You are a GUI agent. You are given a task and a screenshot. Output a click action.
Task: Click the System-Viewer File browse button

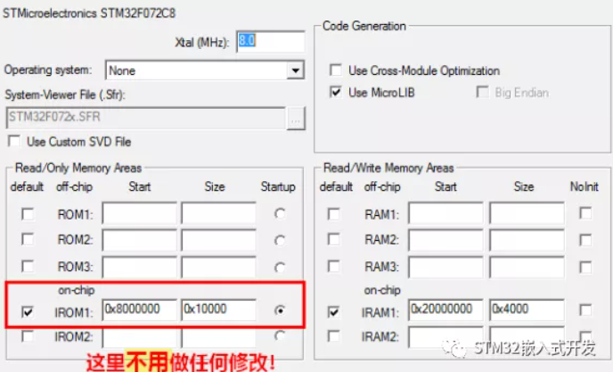click(x=296, y=118)
